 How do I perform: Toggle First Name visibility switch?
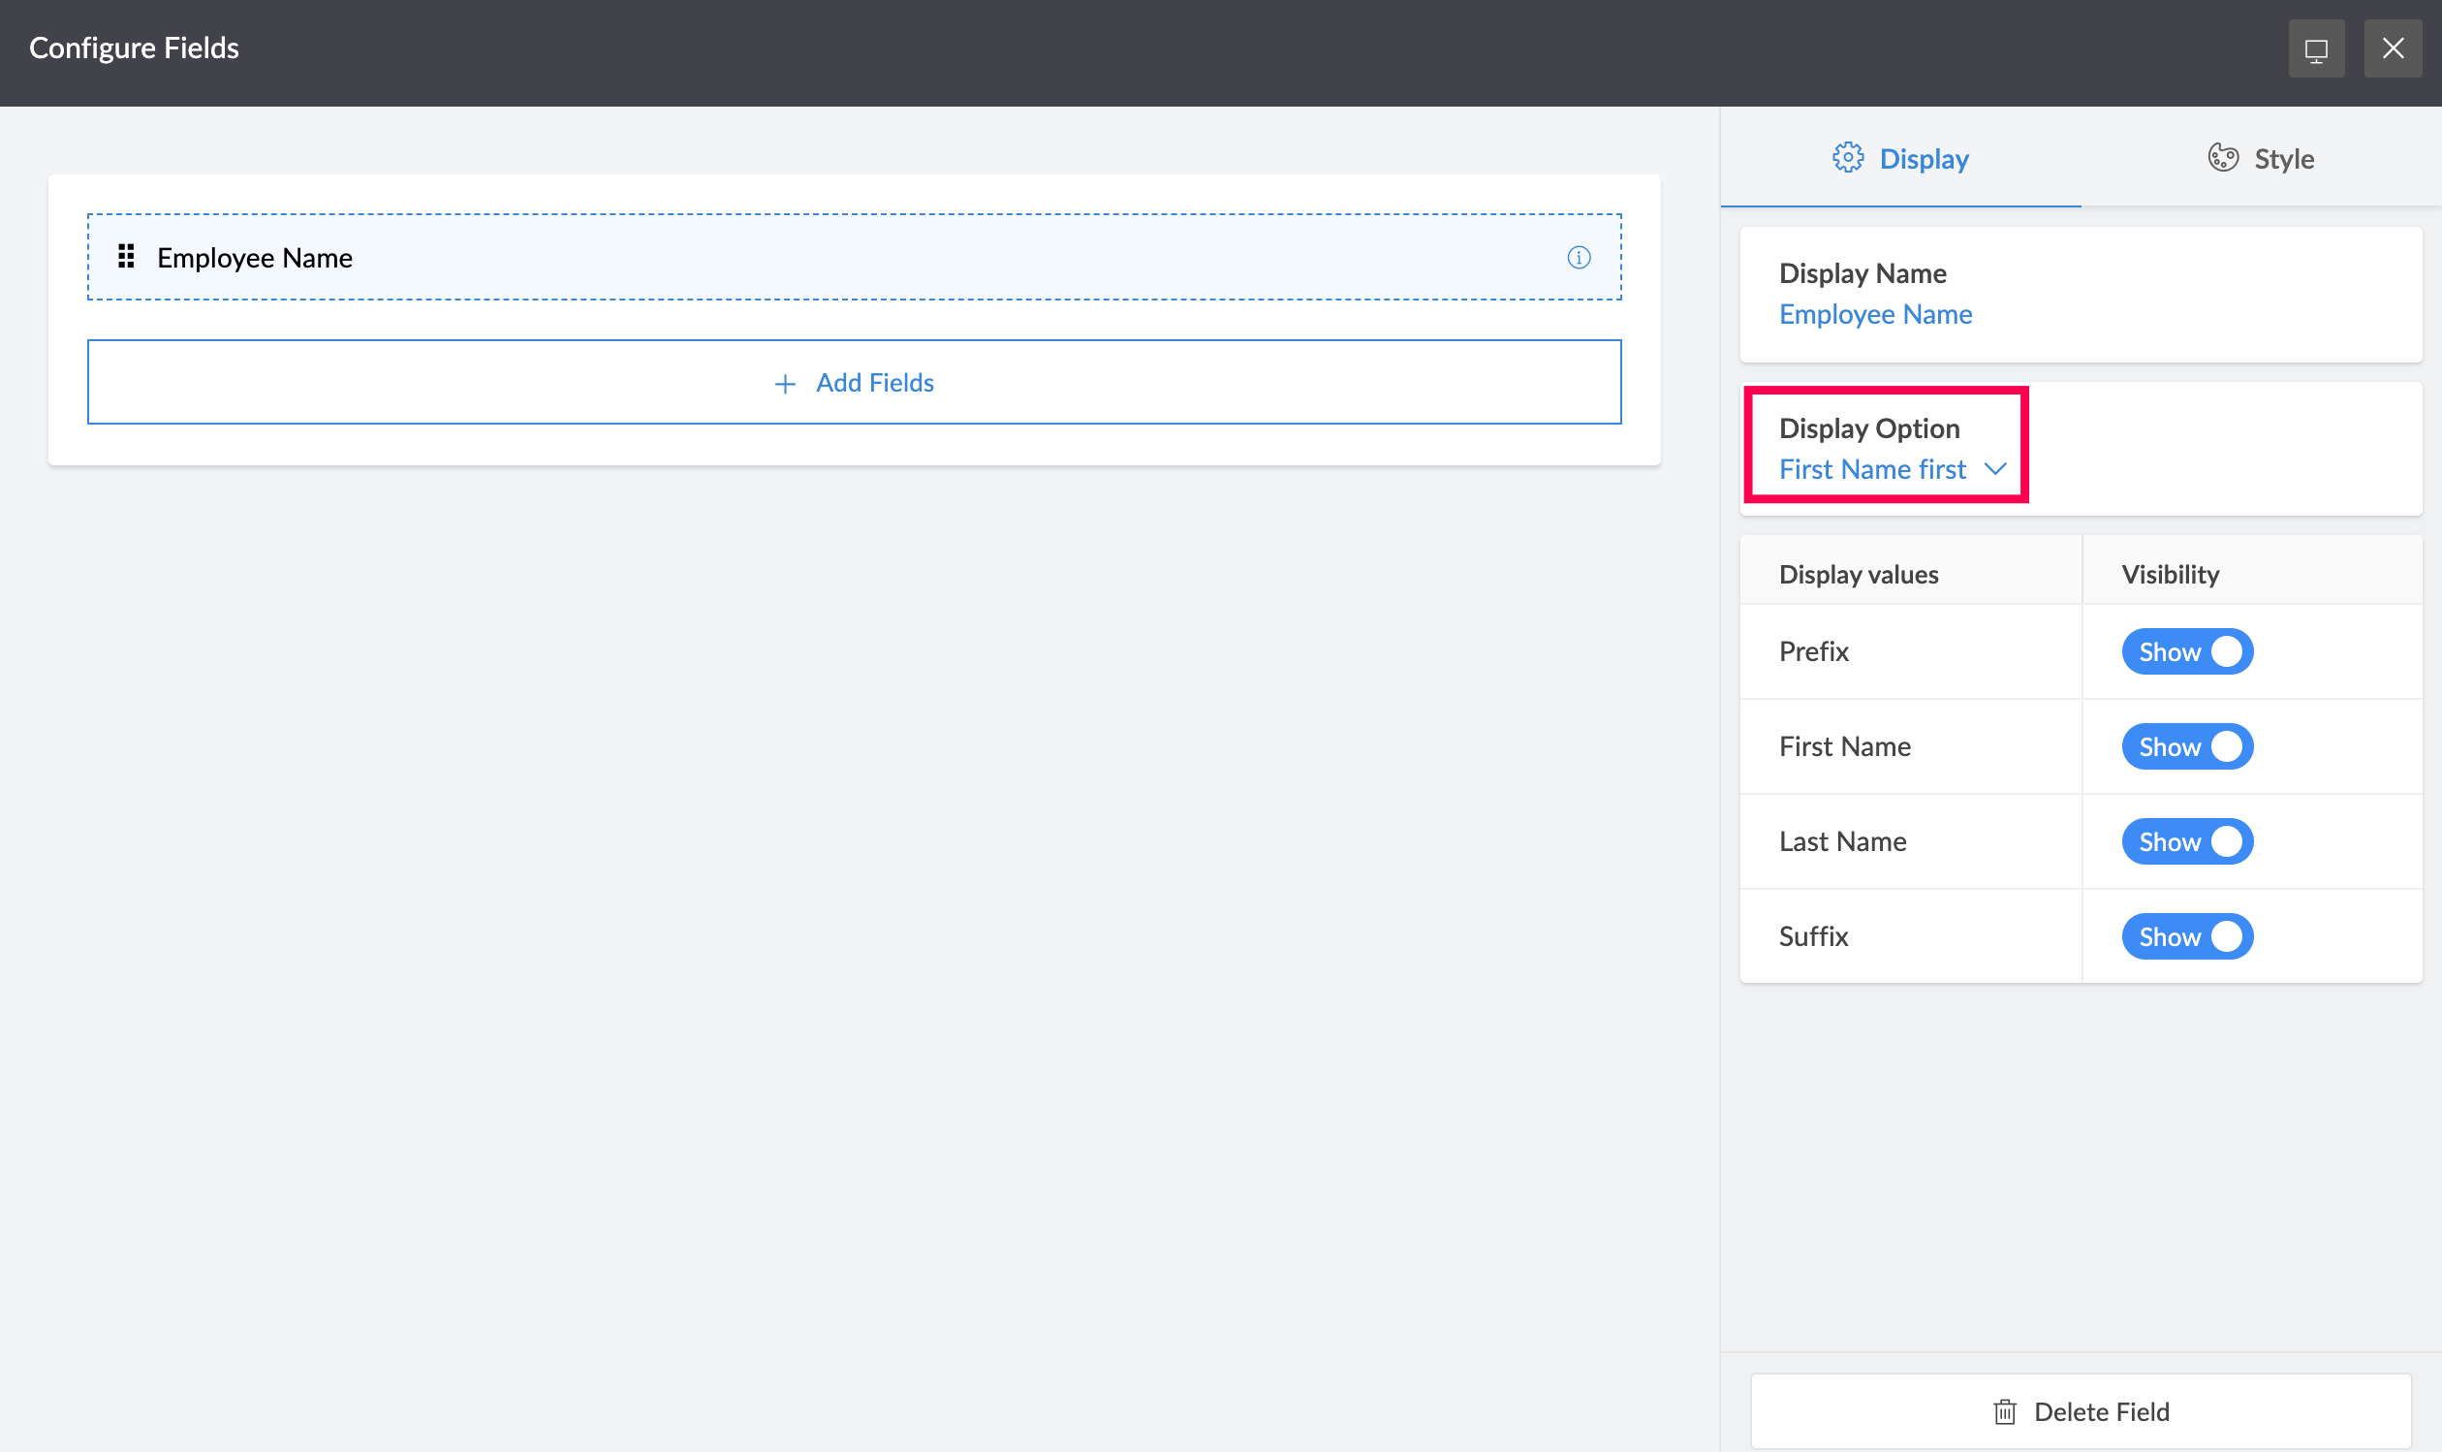(2187, 746)
